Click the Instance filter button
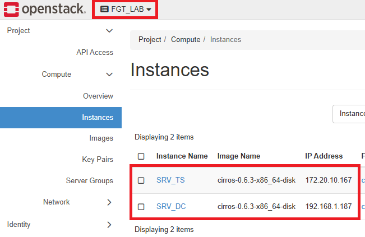 (349, 114)
